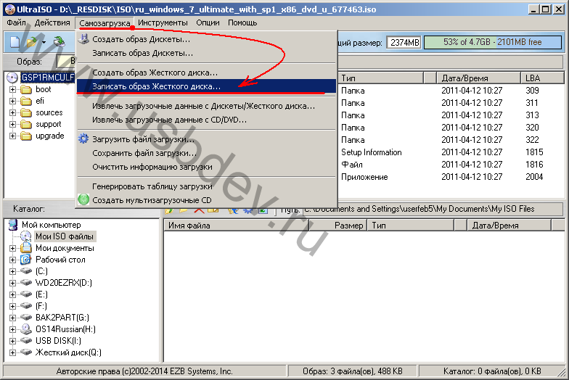Select the support folder label in tree
The height and width of the screenshot is (380, 569).
(48, 125)
